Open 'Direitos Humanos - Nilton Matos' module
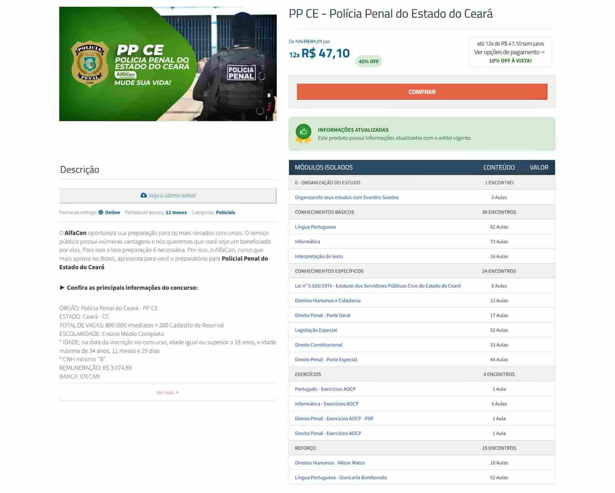 pos(330,463)
